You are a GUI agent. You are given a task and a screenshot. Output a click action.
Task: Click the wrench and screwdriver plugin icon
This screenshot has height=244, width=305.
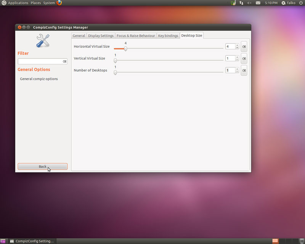click(x=43, y=41)
